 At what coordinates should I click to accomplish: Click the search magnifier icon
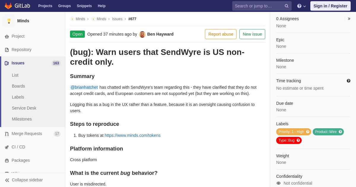click(287, 6)
